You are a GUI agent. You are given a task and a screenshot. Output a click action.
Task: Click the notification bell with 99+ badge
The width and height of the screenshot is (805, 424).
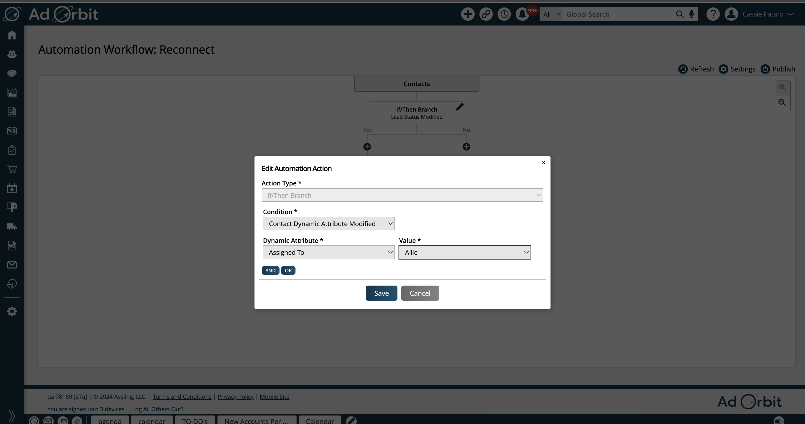(522, 14)
